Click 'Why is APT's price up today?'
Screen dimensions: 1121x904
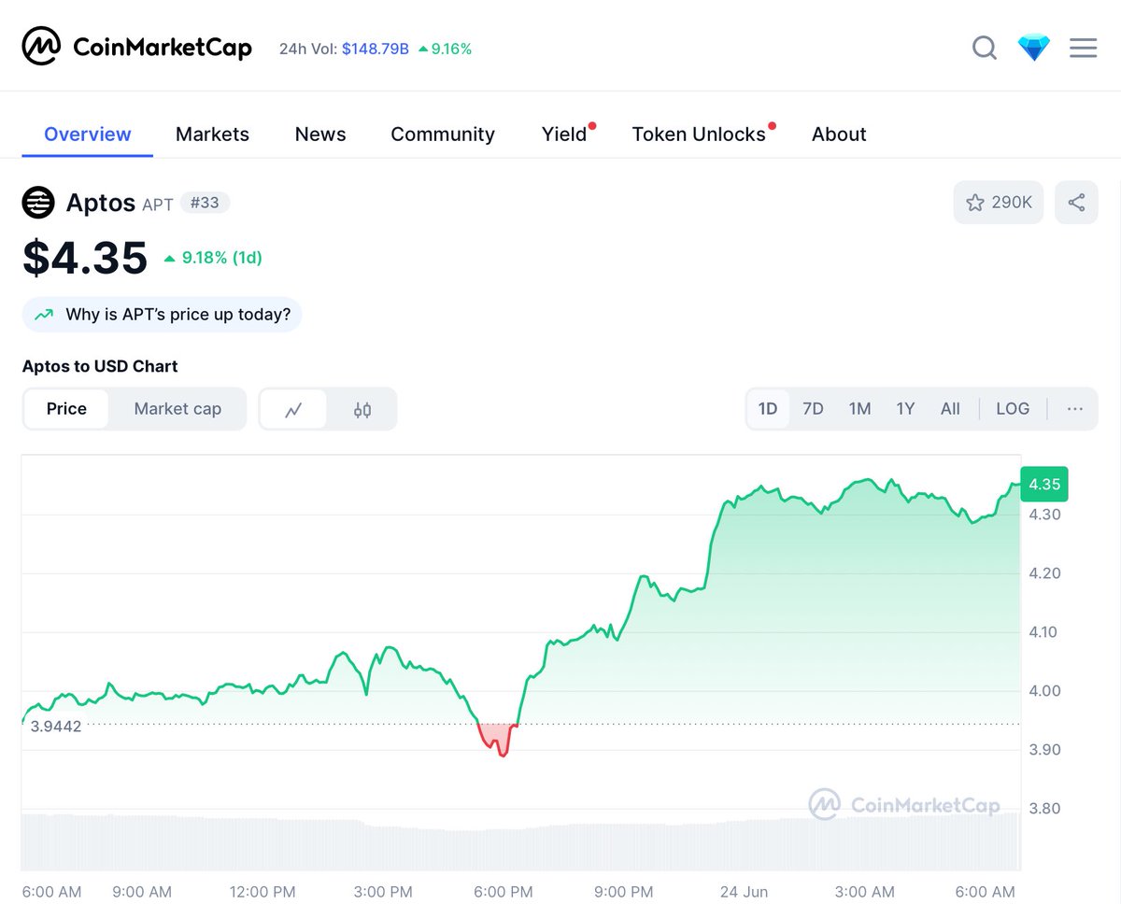(x=162, y=315)
